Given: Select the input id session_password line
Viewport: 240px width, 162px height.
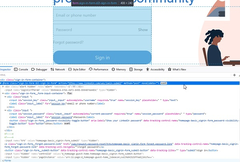Looking at the screenshot, I should click(108, 114).
